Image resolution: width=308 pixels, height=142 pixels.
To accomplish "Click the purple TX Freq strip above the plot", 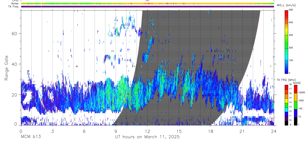I will (x=147, y=7).
